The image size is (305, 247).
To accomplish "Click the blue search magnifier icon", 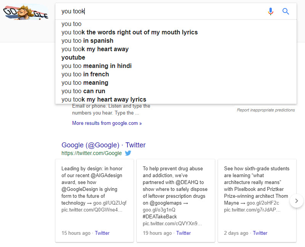I will click(x=286, y=11).
